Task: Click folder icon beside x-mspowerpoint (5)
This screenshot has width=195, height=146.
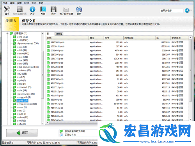Action: click(15, 104)
